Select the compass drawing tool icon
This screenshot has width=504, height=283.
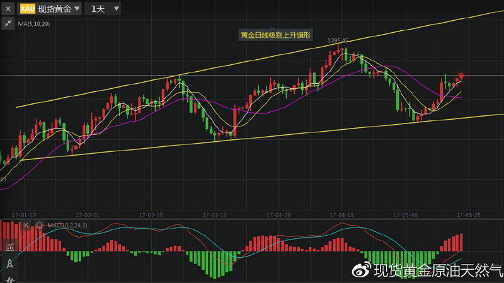pos(9,263)
